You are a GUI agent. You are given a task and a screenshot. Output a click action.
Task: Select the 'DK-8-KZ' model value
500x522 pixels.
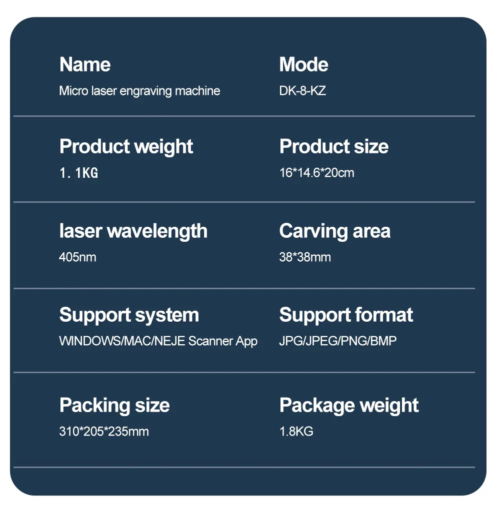(302, 91)
